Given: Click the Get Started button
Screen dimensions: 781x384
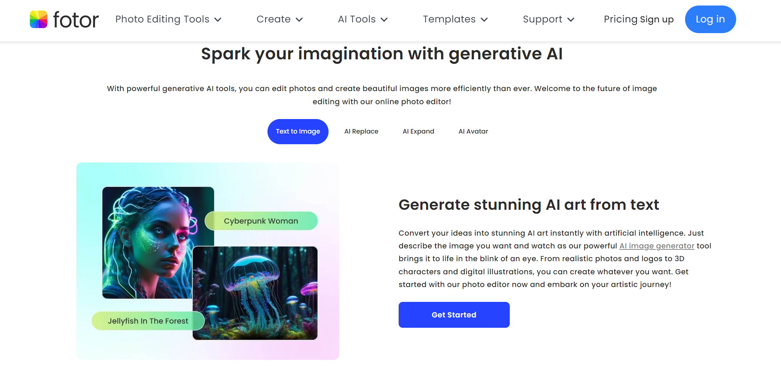Looking at the screenshot, I should 454,315.
